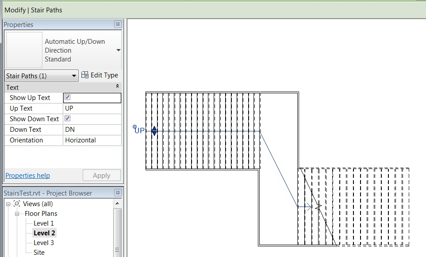Click the Properties panel title
Screen dimensions: 426x257
click(x=19, y=24)
